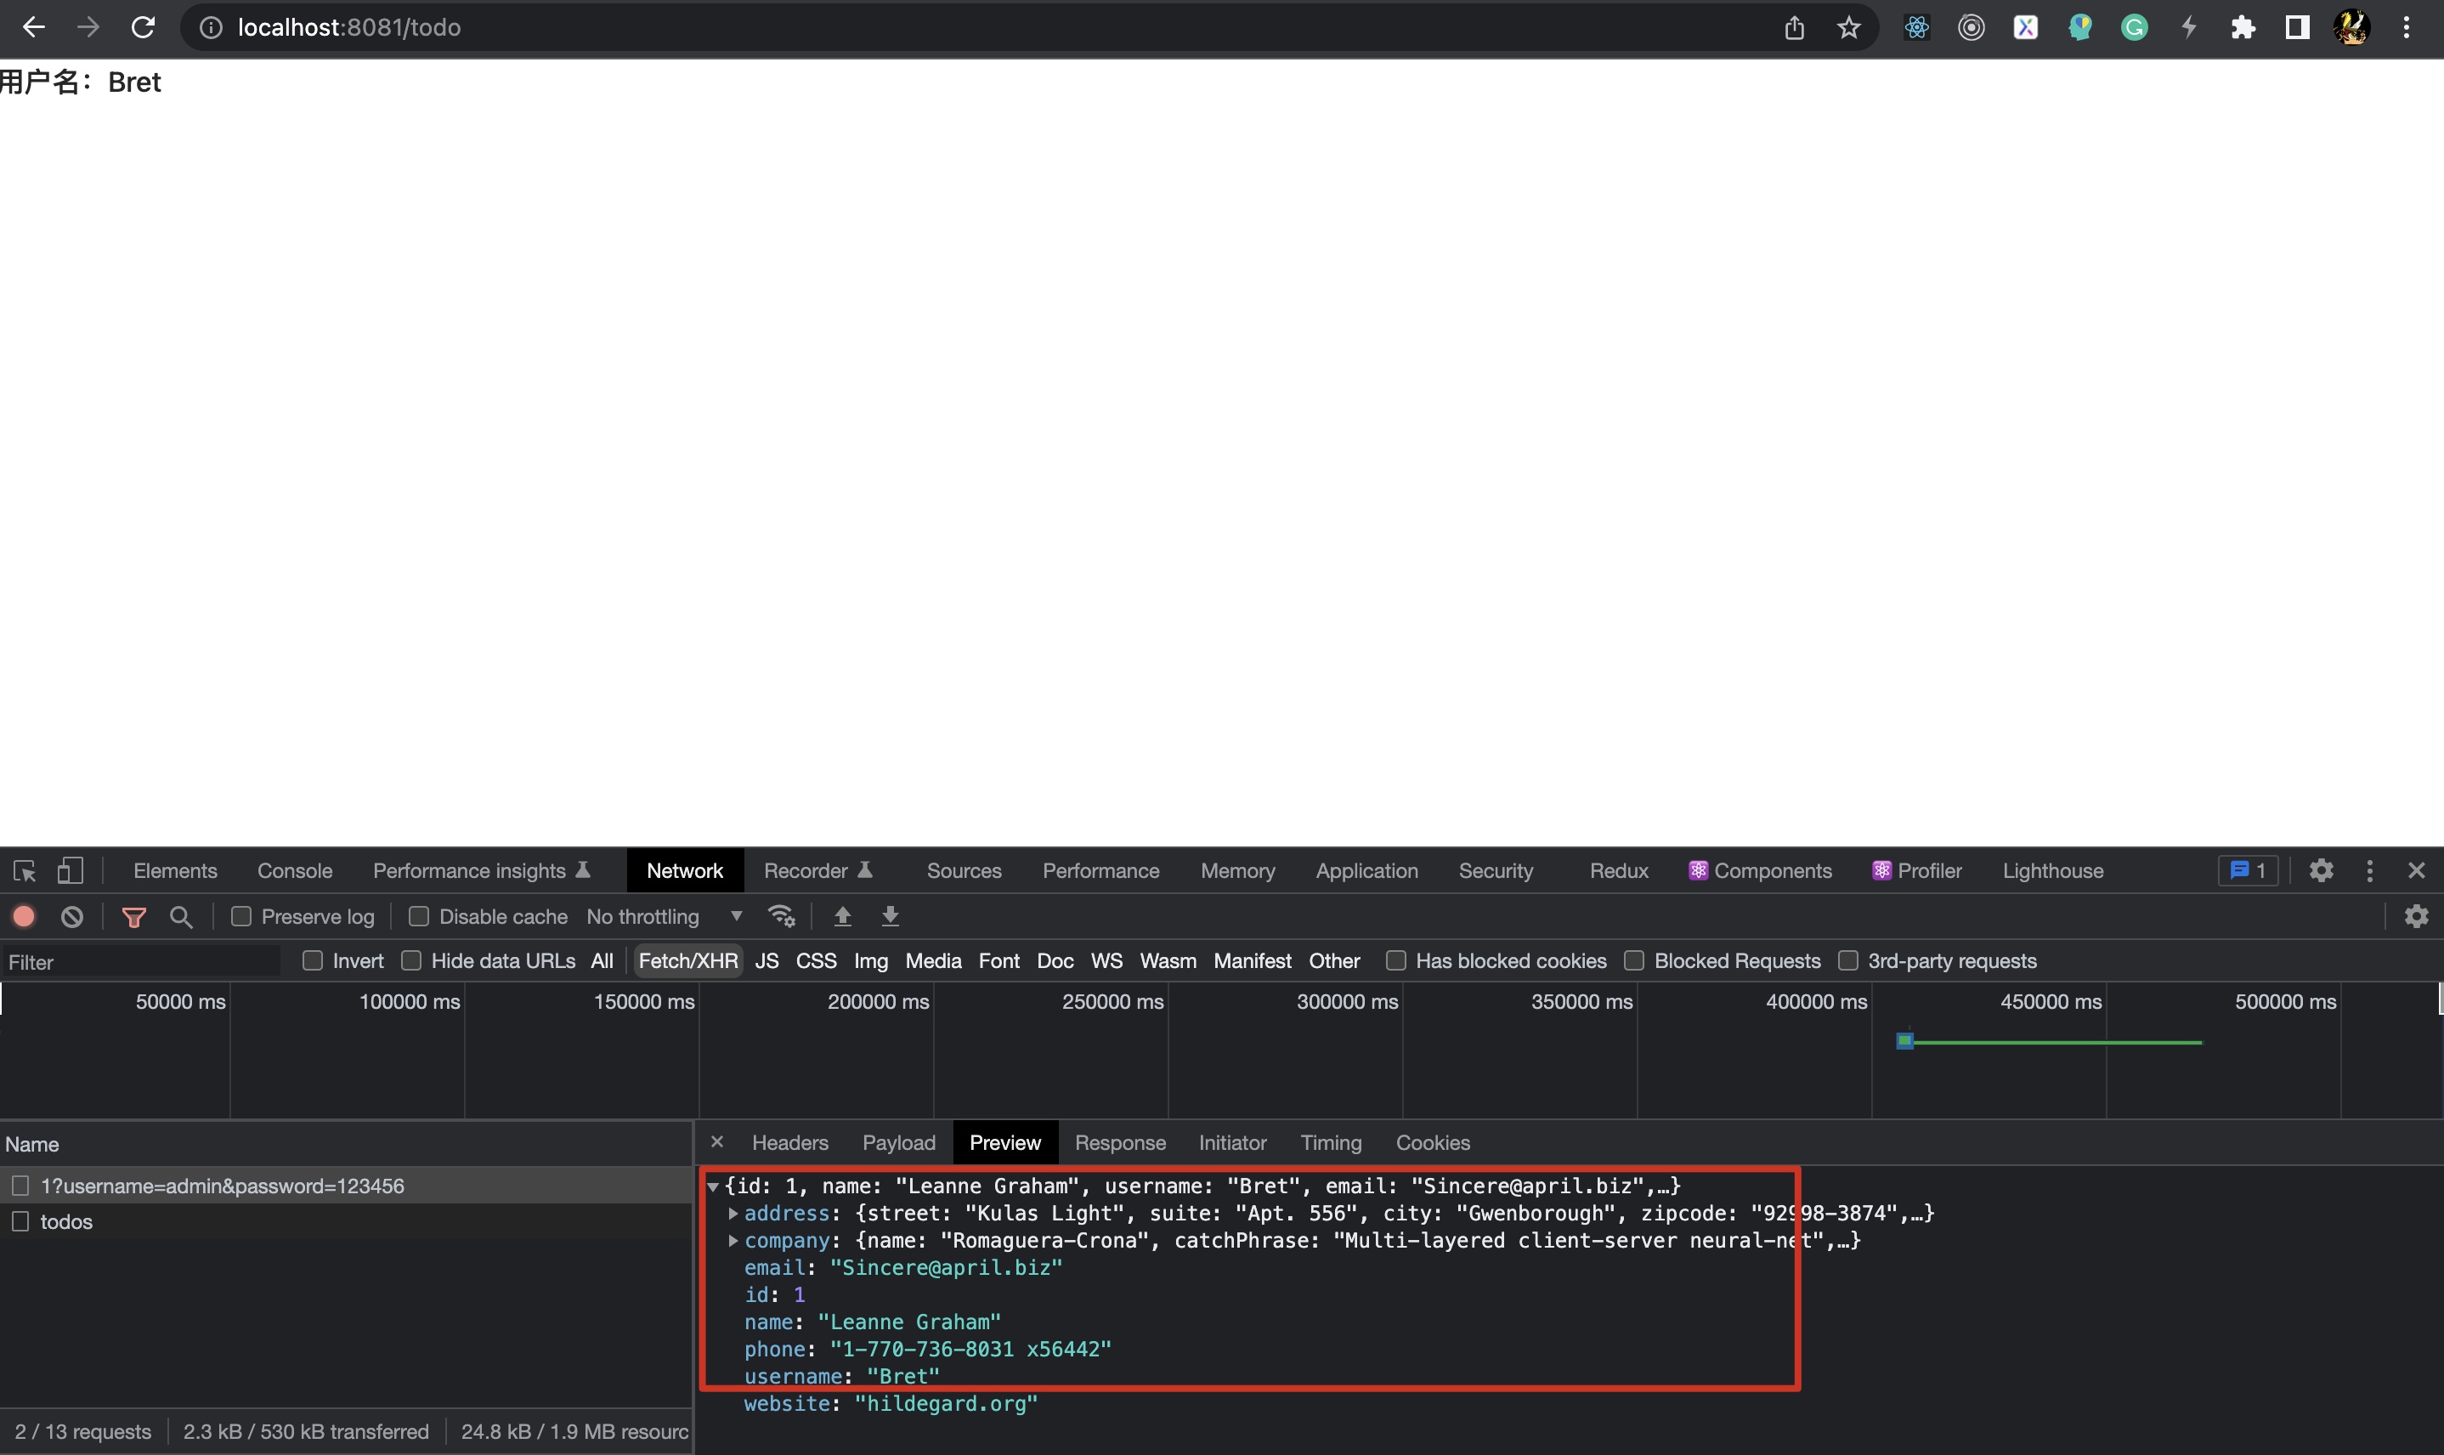Toggle the network filter funnel icon
2444x1455 pixels.
pos(133,917)
